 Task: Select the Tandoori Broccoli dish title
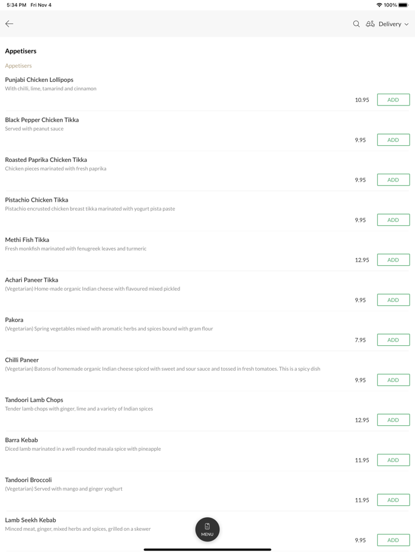point(28,480)
